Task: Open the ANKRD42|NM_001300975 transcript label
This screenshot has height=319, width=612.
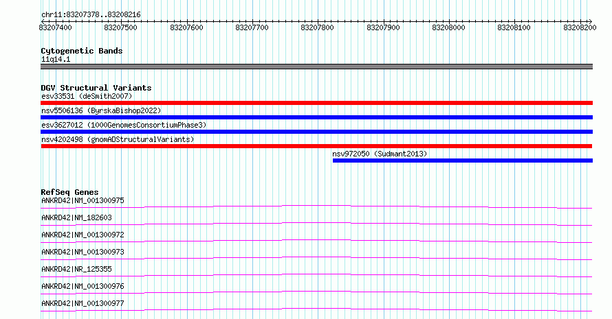Action: coord(83,200)
